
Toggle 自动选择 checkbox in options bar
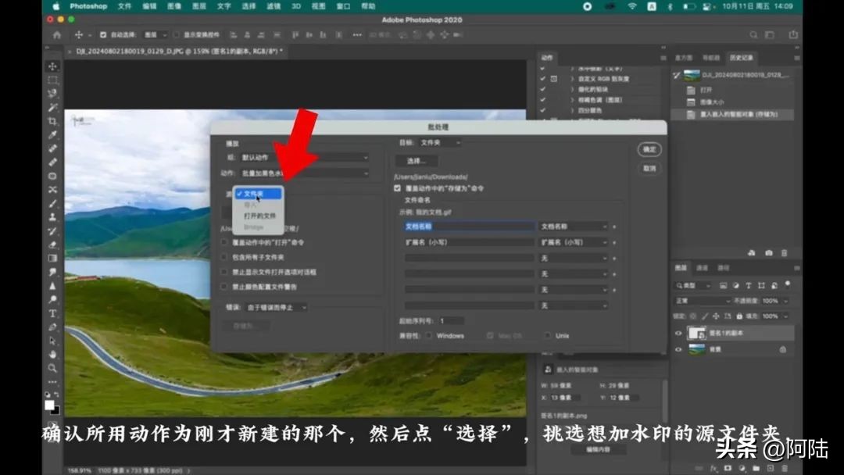click(103, 34)
